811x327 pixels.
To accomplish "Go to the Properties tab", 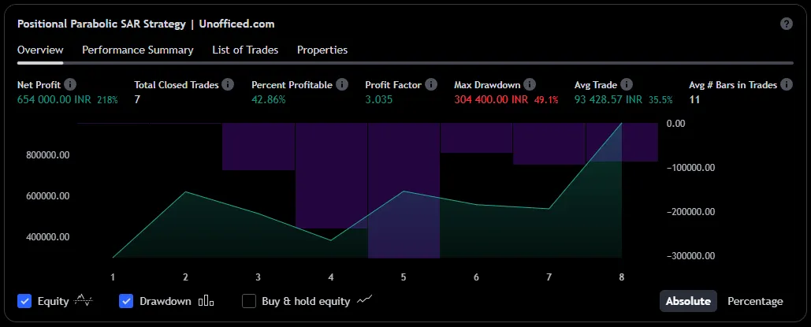I will pos(322,50).
